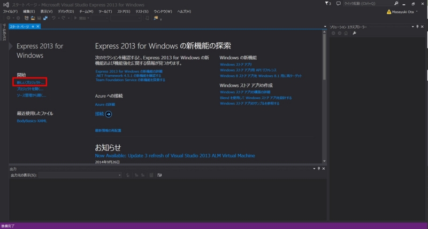Screen dimensions: 428x229
Task: Click the device icon in the toolbar
Action: [147, 18]
